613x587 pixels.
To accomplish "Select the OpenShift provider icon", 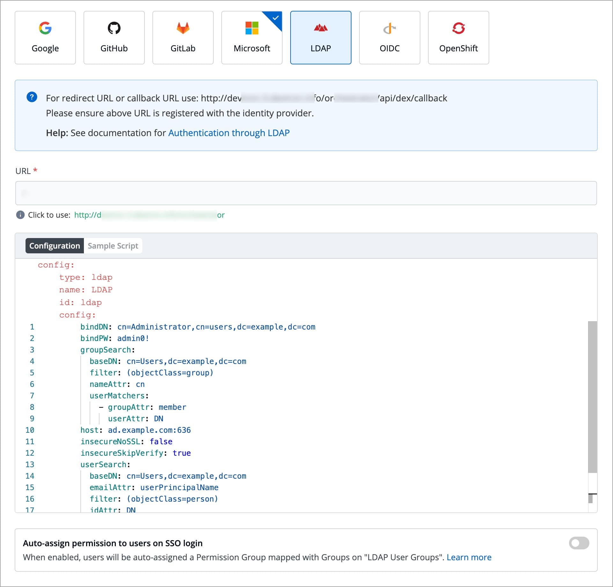I will 458,28.
